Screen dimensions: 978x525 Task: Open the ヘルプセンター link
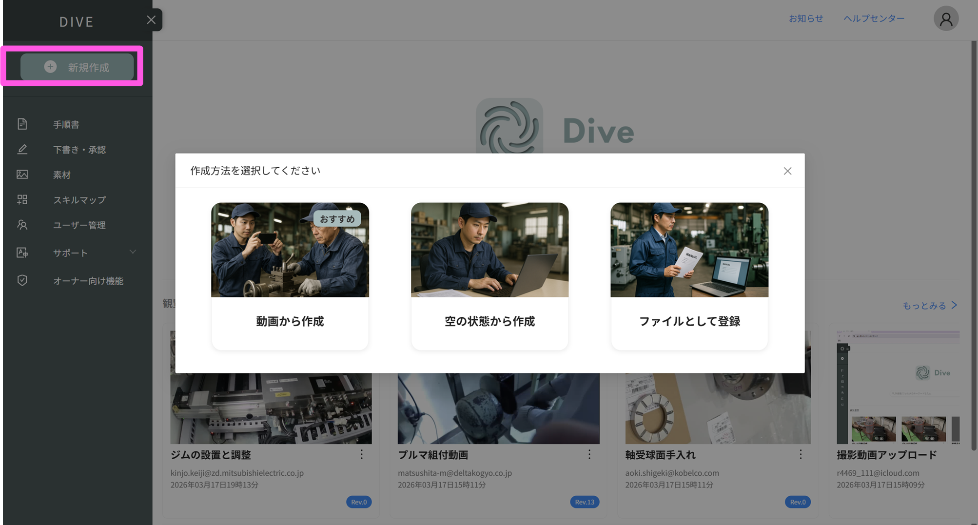click(874, 19)
